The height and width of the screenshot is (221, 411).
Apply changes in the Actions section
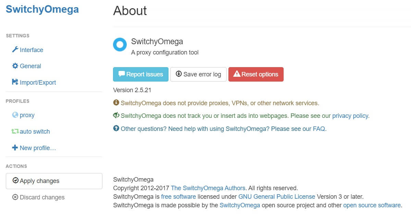pyautogui.click(x=54, y=181)
